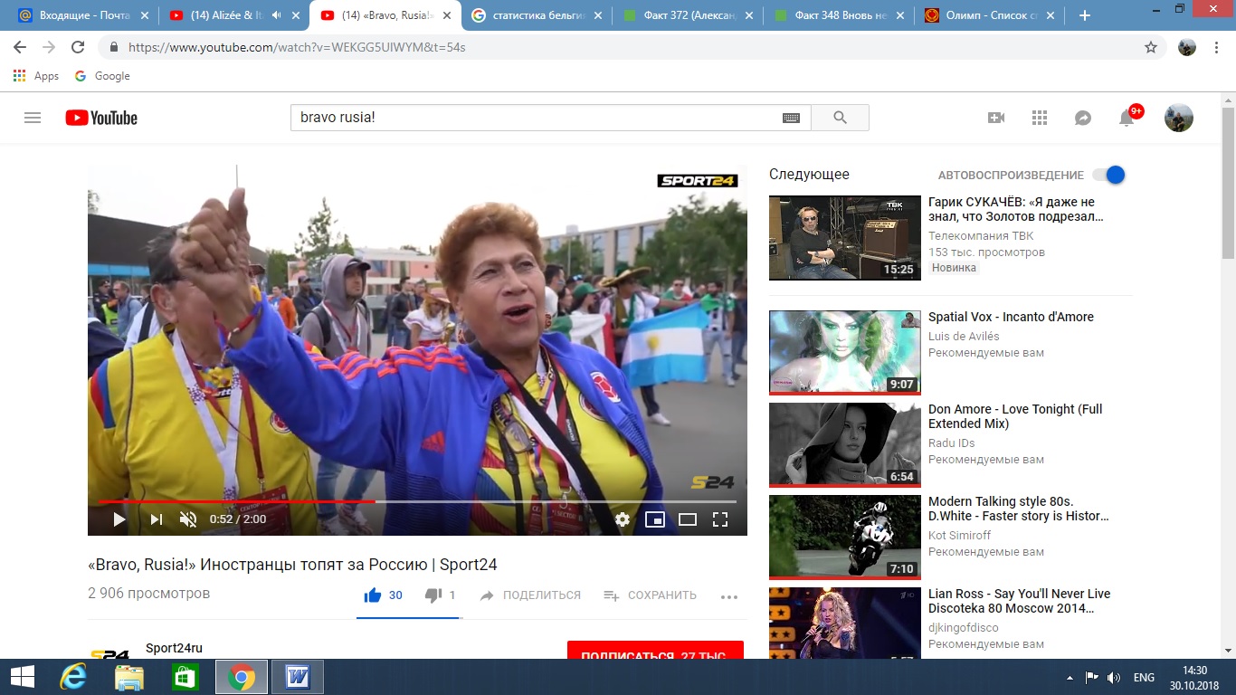Open the Google bookmark
This screenshot has width=1236, height=695.
pos(102,76)
